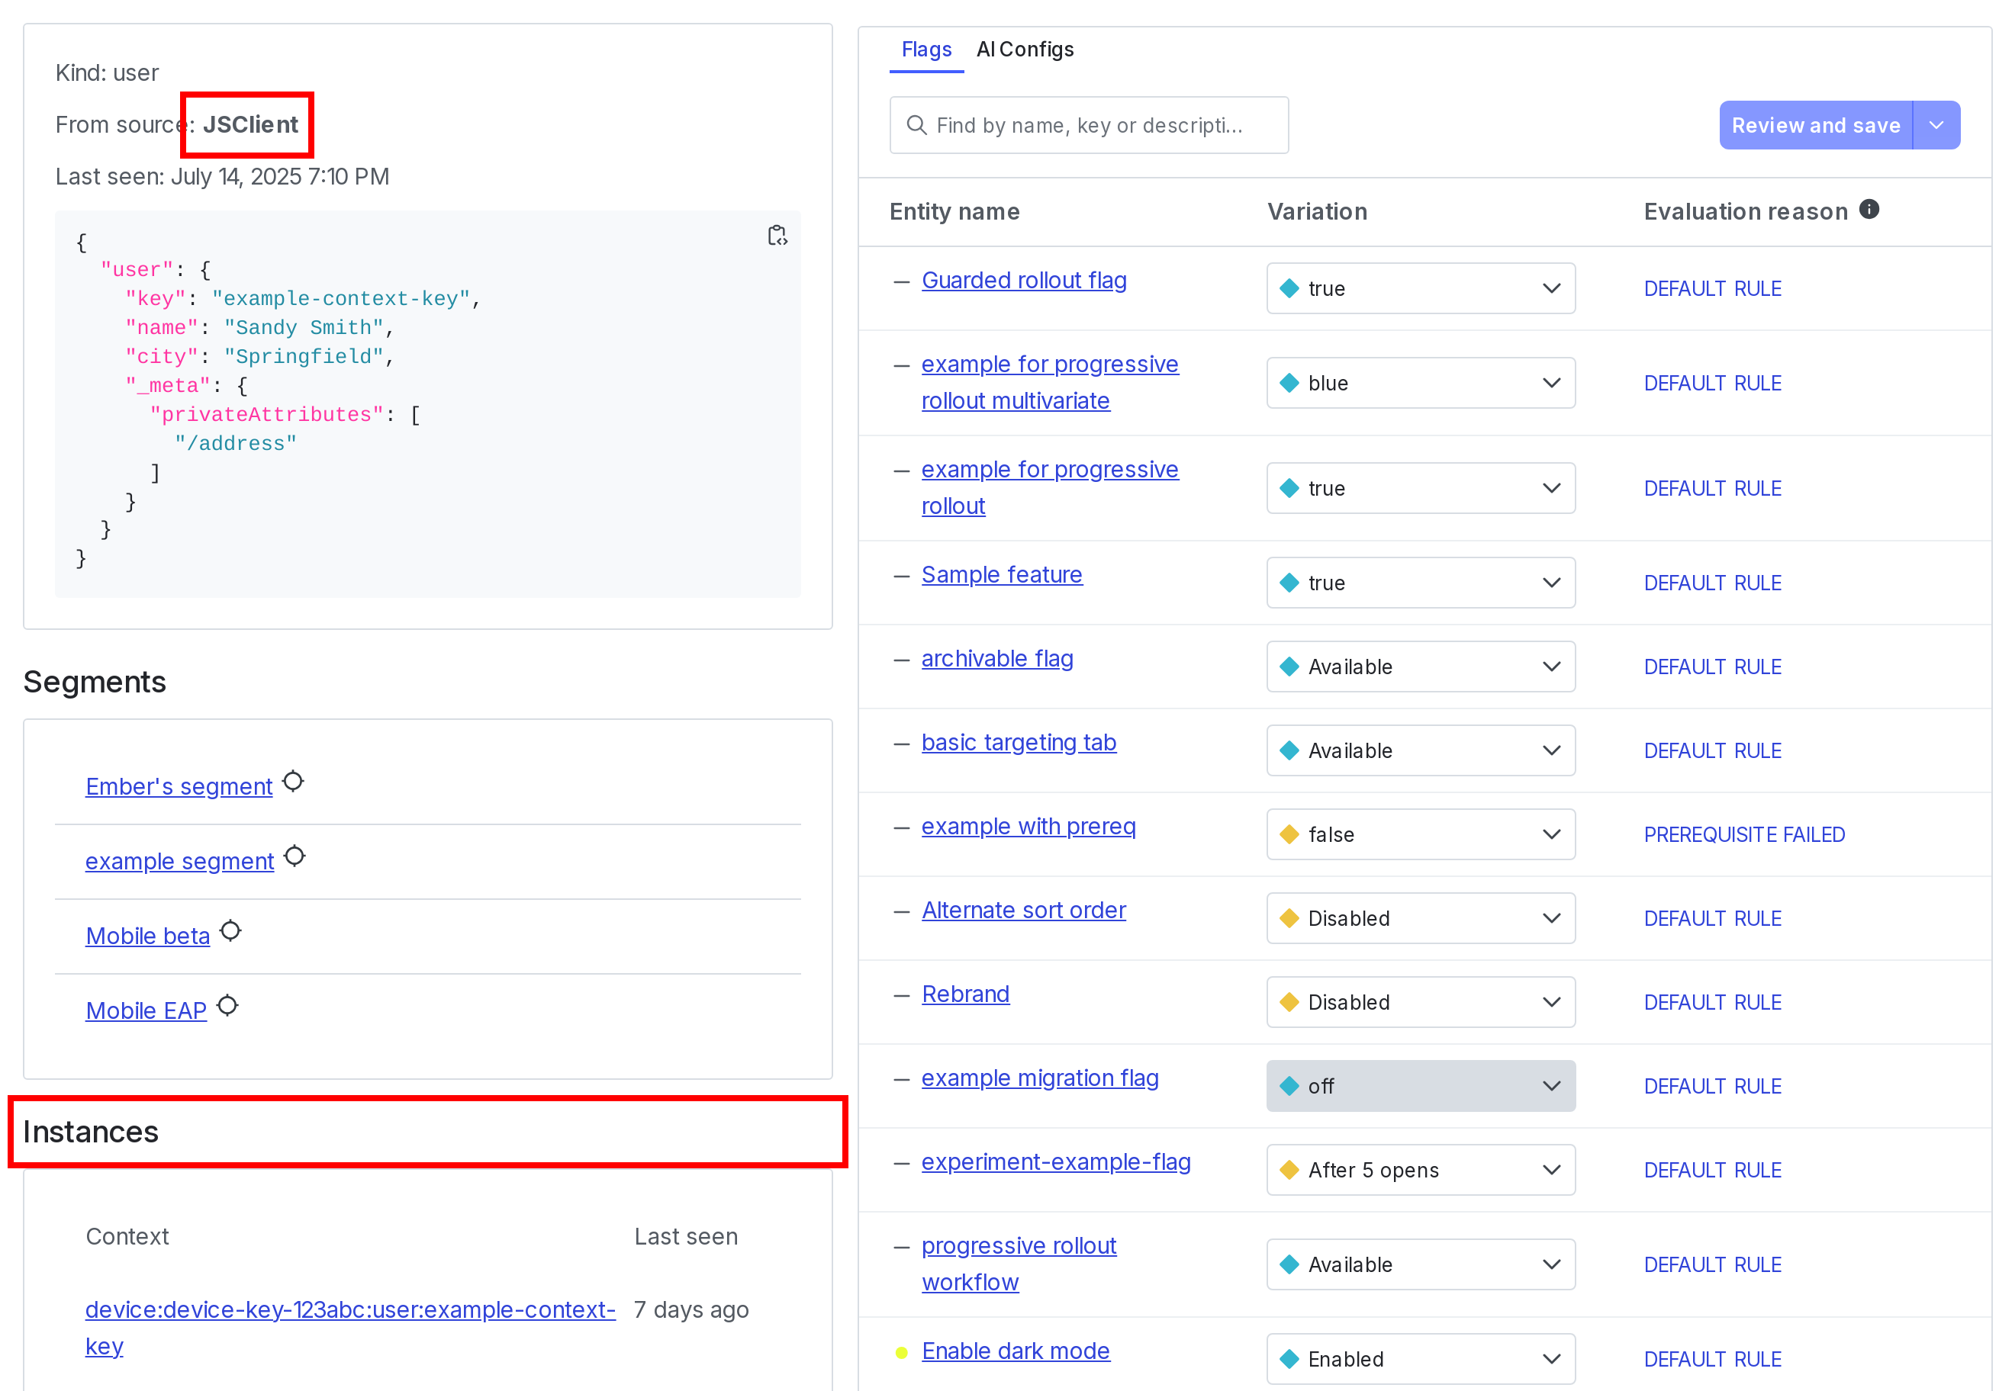Open the Mobile EAP segment link
The image size is (1999, 1391).
click(146, 1010)
